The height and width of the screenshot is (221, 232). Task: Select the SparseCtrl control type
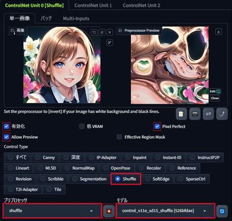tap(192, 179)
